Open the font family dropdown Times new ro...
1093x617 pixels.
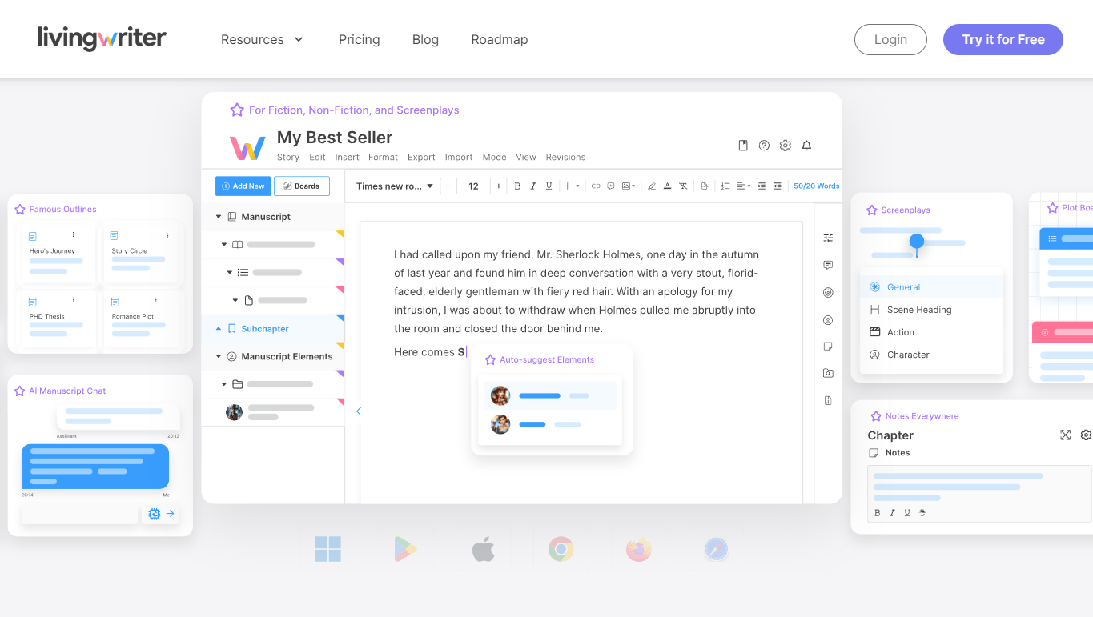click(395, 186)
